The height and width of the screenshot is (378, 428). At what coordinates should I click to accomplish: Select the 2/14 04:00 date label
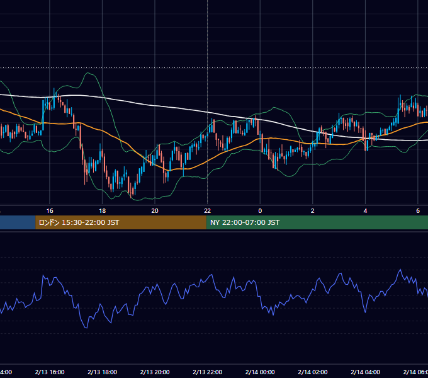pyautogui.click(x=365, y=372)
